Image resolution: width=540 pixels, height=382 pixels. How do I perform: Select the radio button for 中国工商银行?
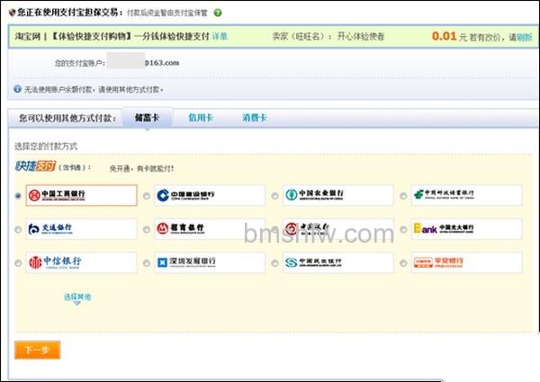point(18,196)
